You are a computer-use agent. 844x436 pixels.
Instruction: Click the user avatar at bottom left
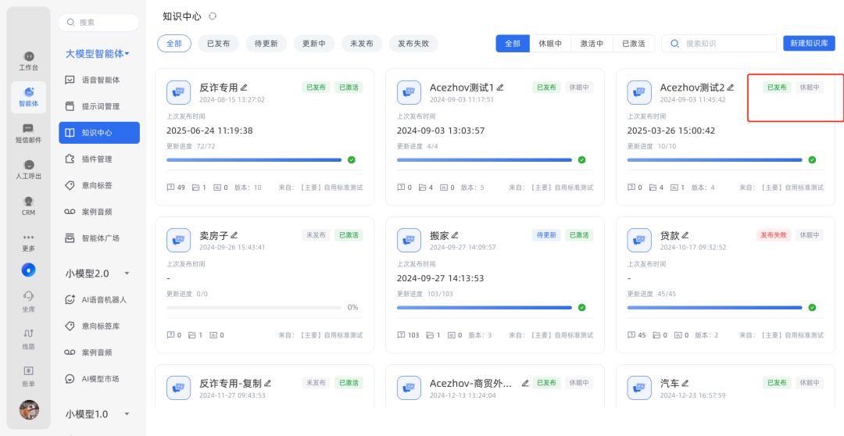click(29, 409)
